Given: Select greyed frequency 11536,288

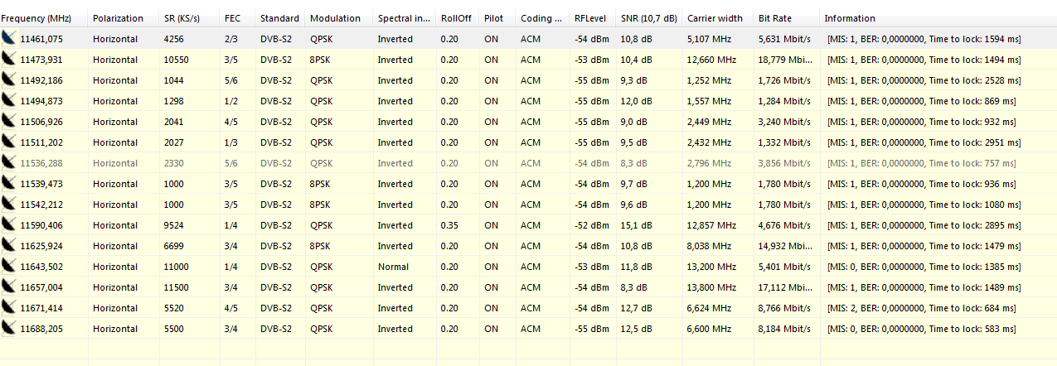Looking at the screenshot, I should click(x=41, y=163).
